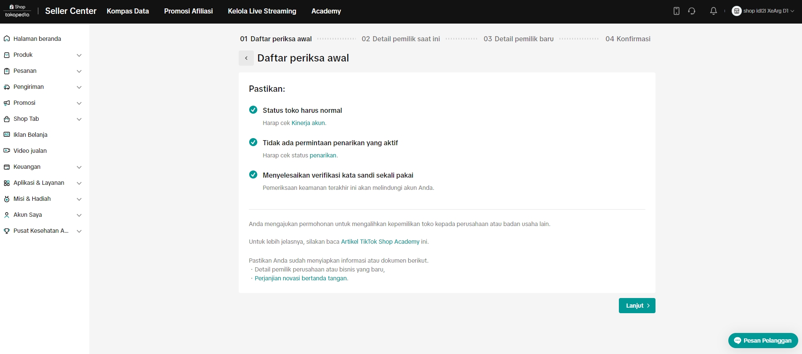The image size is (802, 354).
Task: Expand the Keuangan sidebar section
Action: (79, 167)
